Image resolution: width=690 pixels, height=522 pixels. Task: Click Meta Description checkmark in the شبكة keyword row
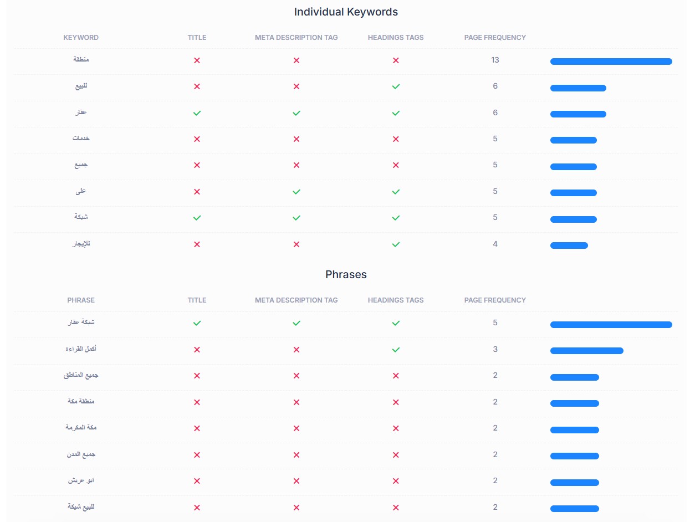point(297,218)
